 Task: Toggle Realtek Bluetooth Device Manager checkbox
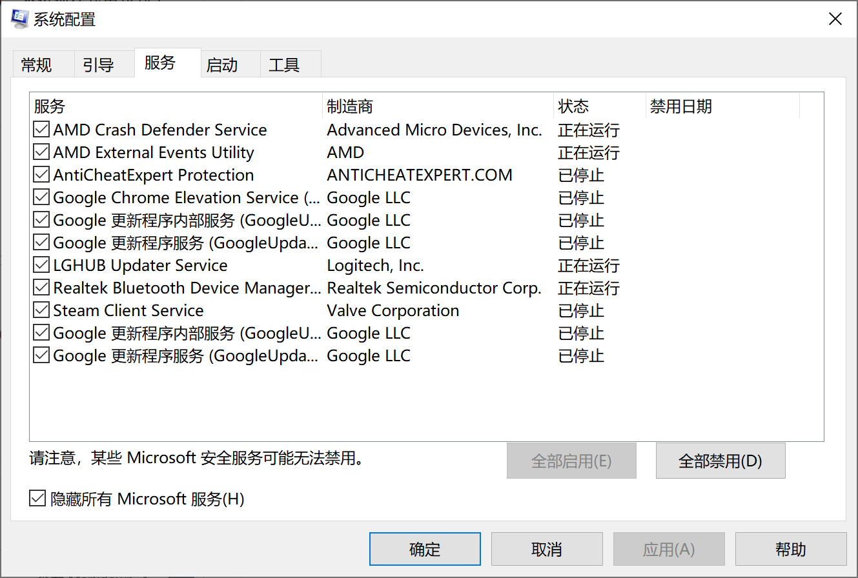click(x=41, y=288)
